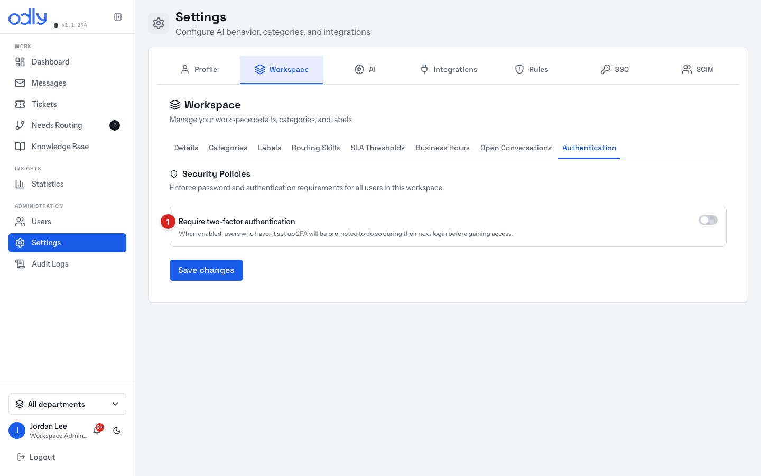Image resolution: width=761 pixels, height=476 pixels.
Task: Click version text v1.1.294
Action: click(x=74, y=25)
